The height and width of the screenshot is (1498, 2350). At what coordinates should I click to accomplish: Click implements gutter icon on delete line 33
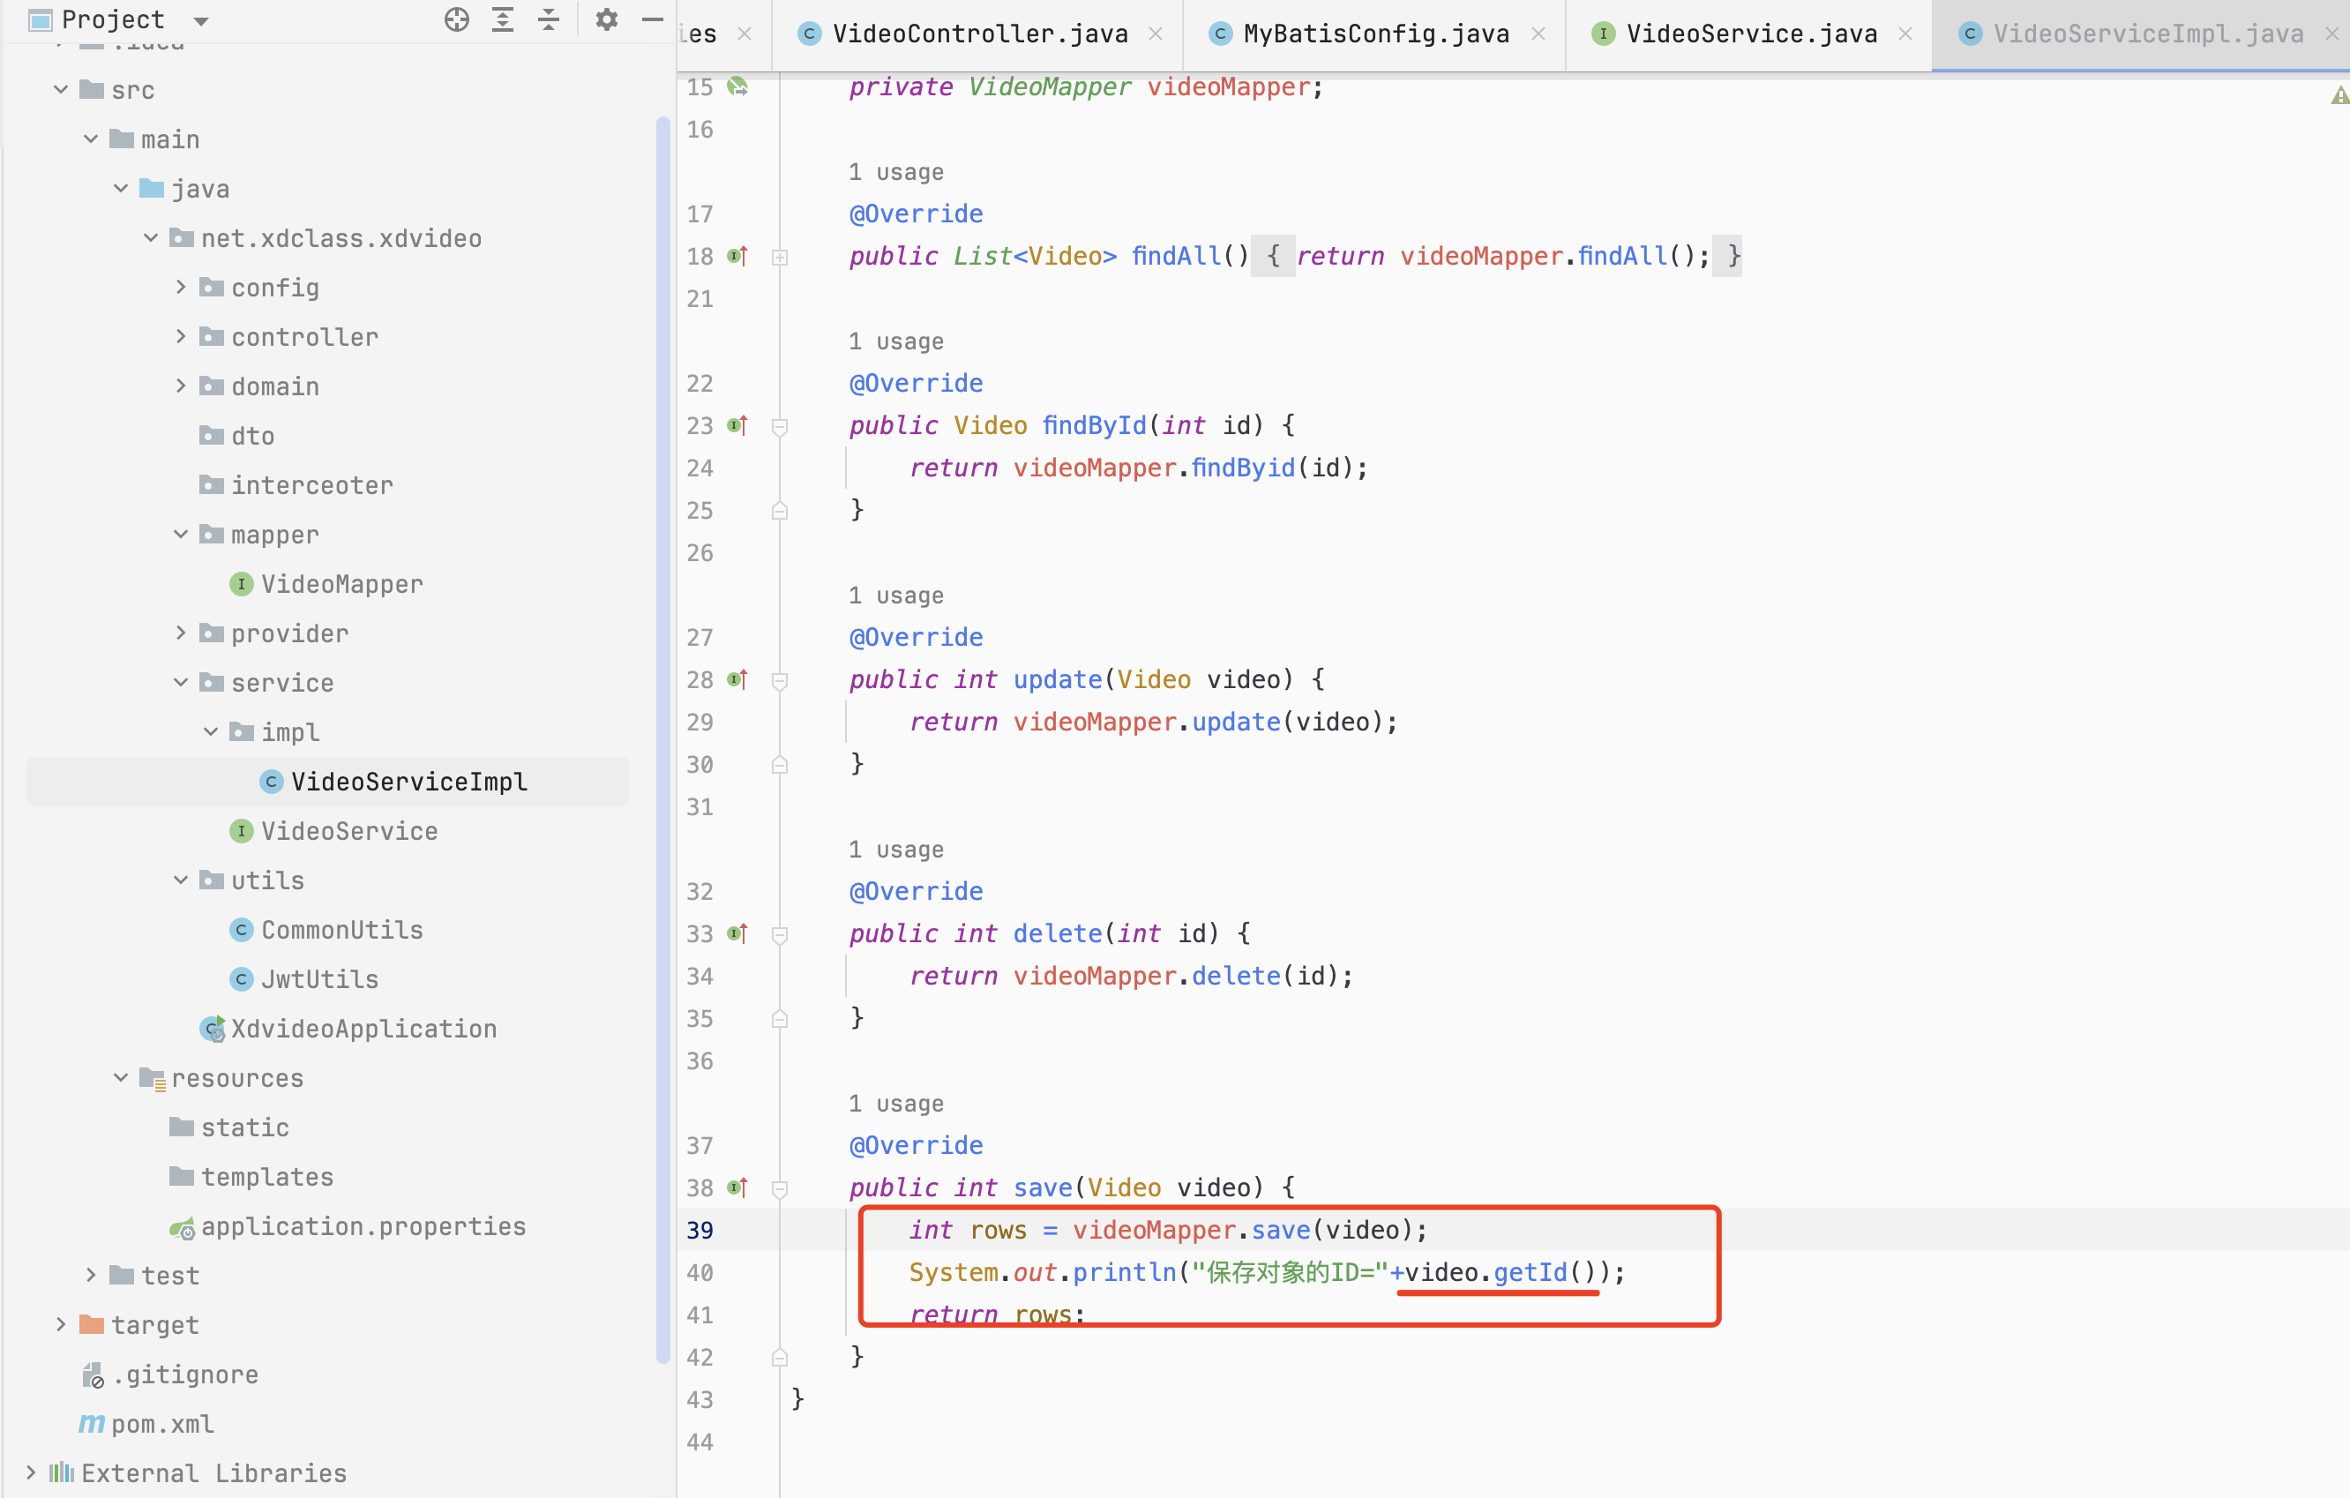click(737, 934)
